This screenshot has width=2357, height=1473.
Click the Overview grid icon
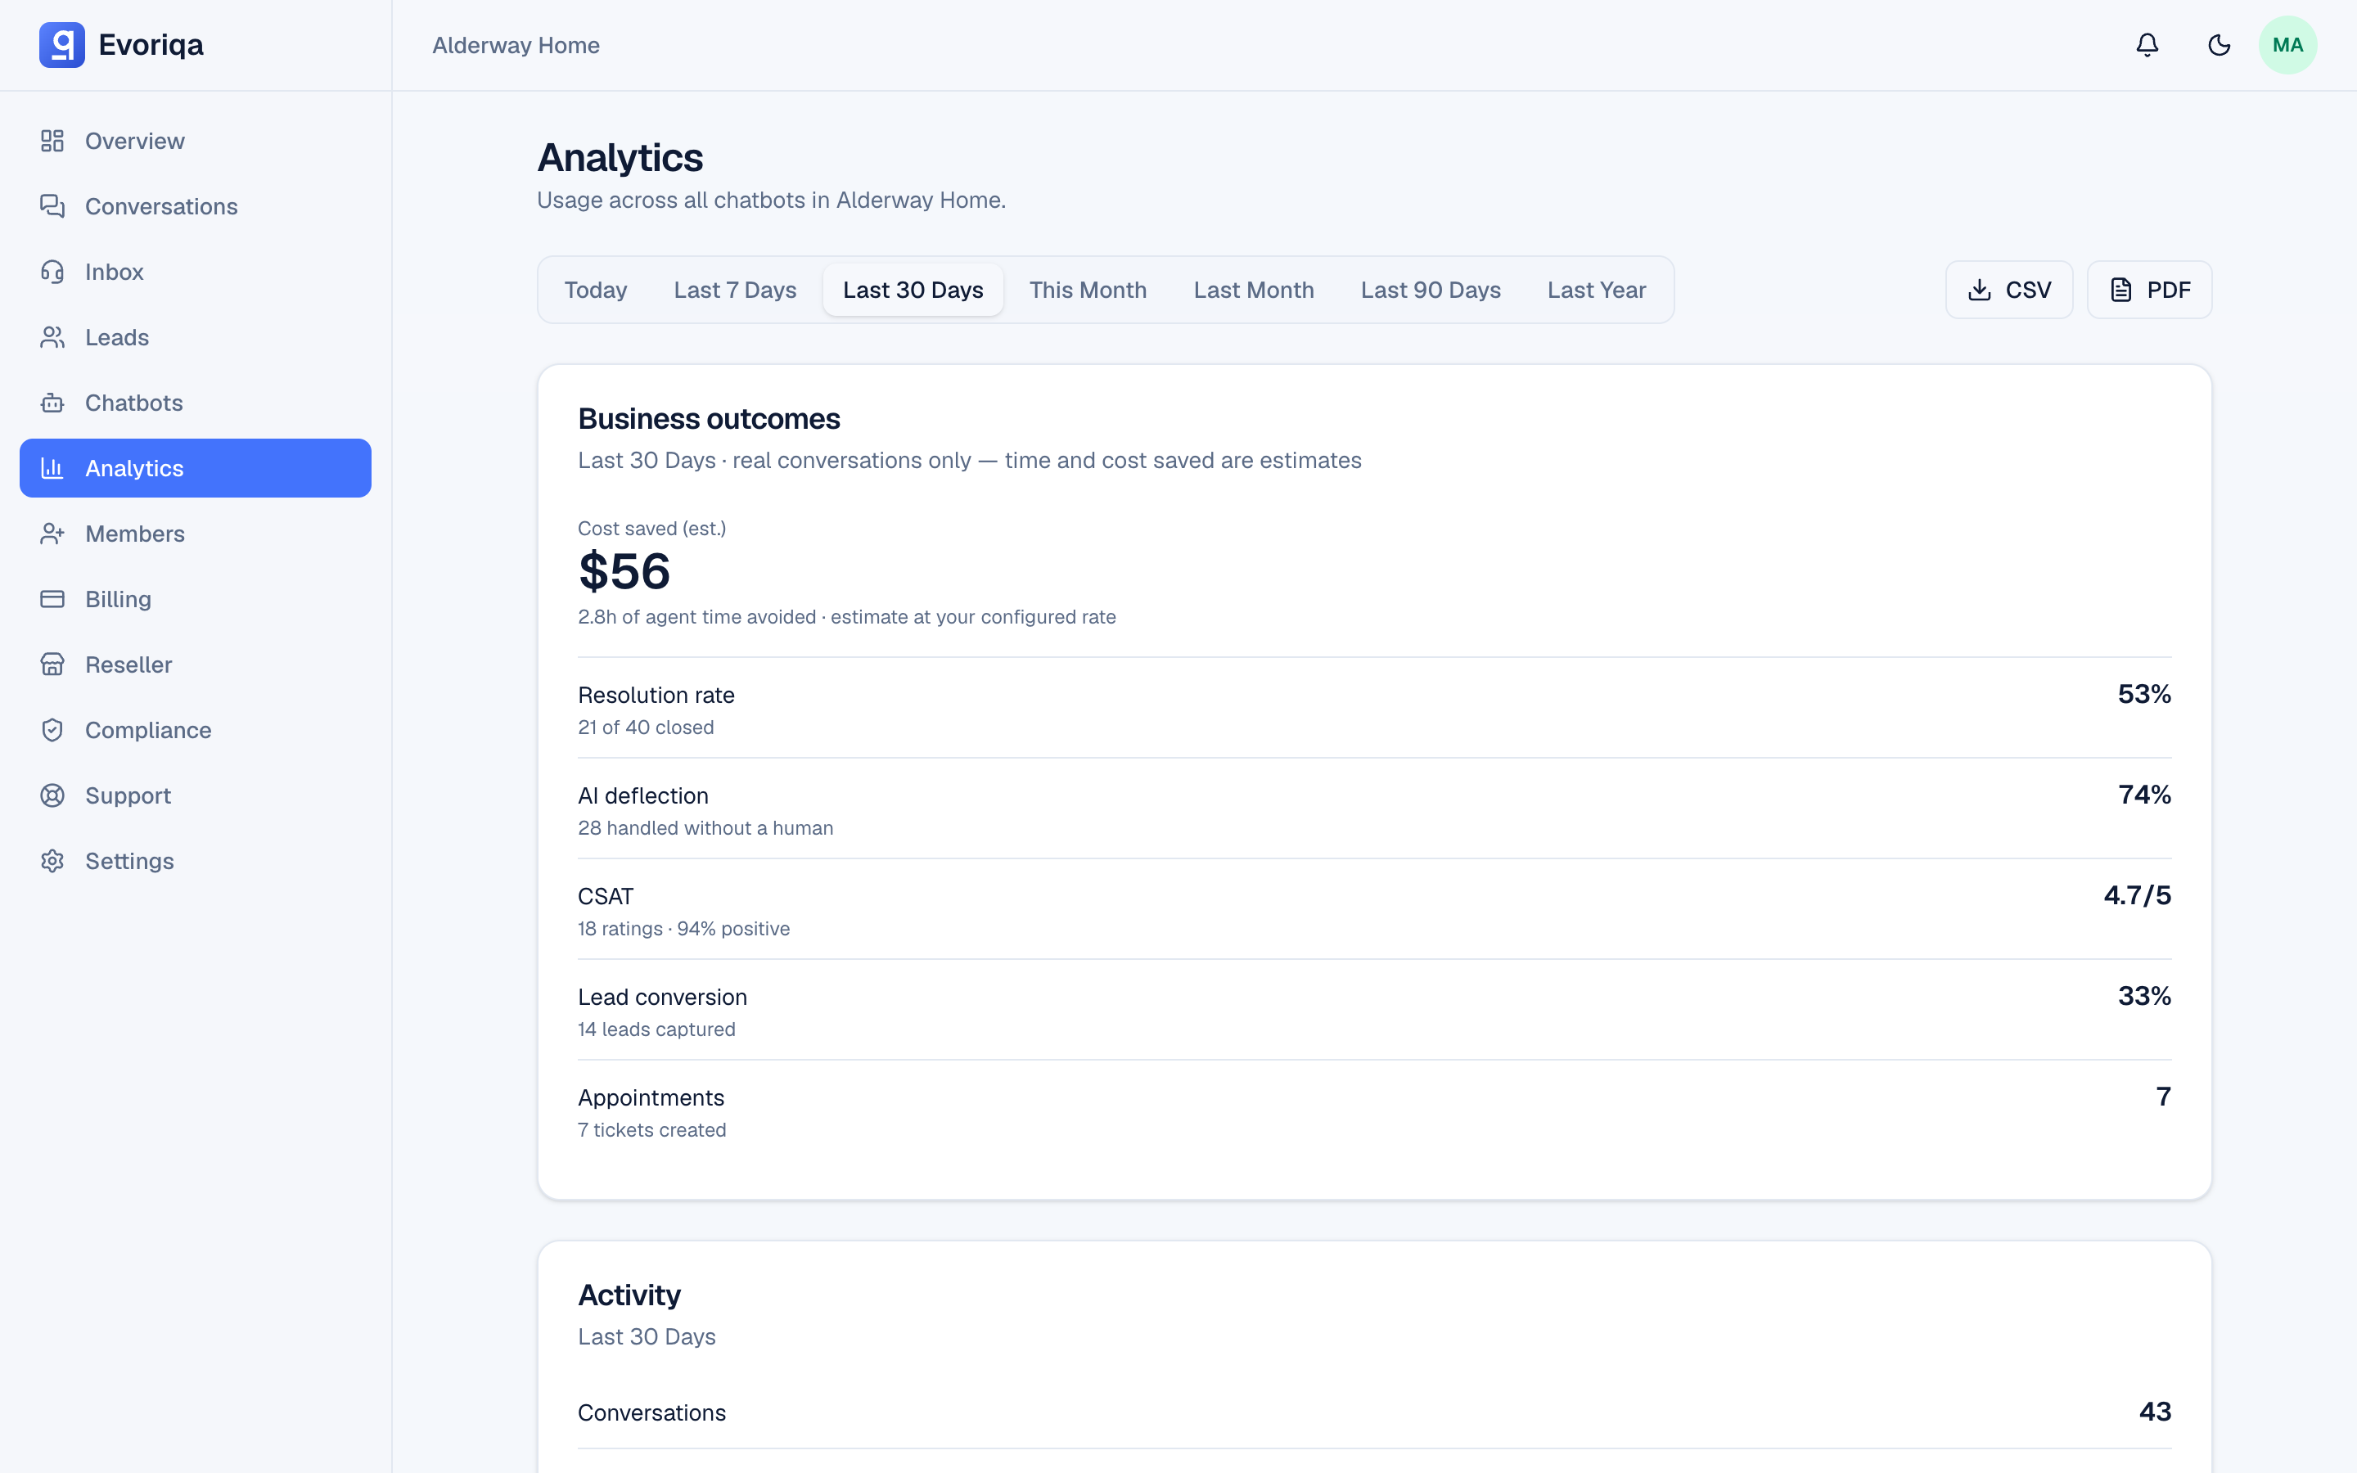click(x=52, y=142)
